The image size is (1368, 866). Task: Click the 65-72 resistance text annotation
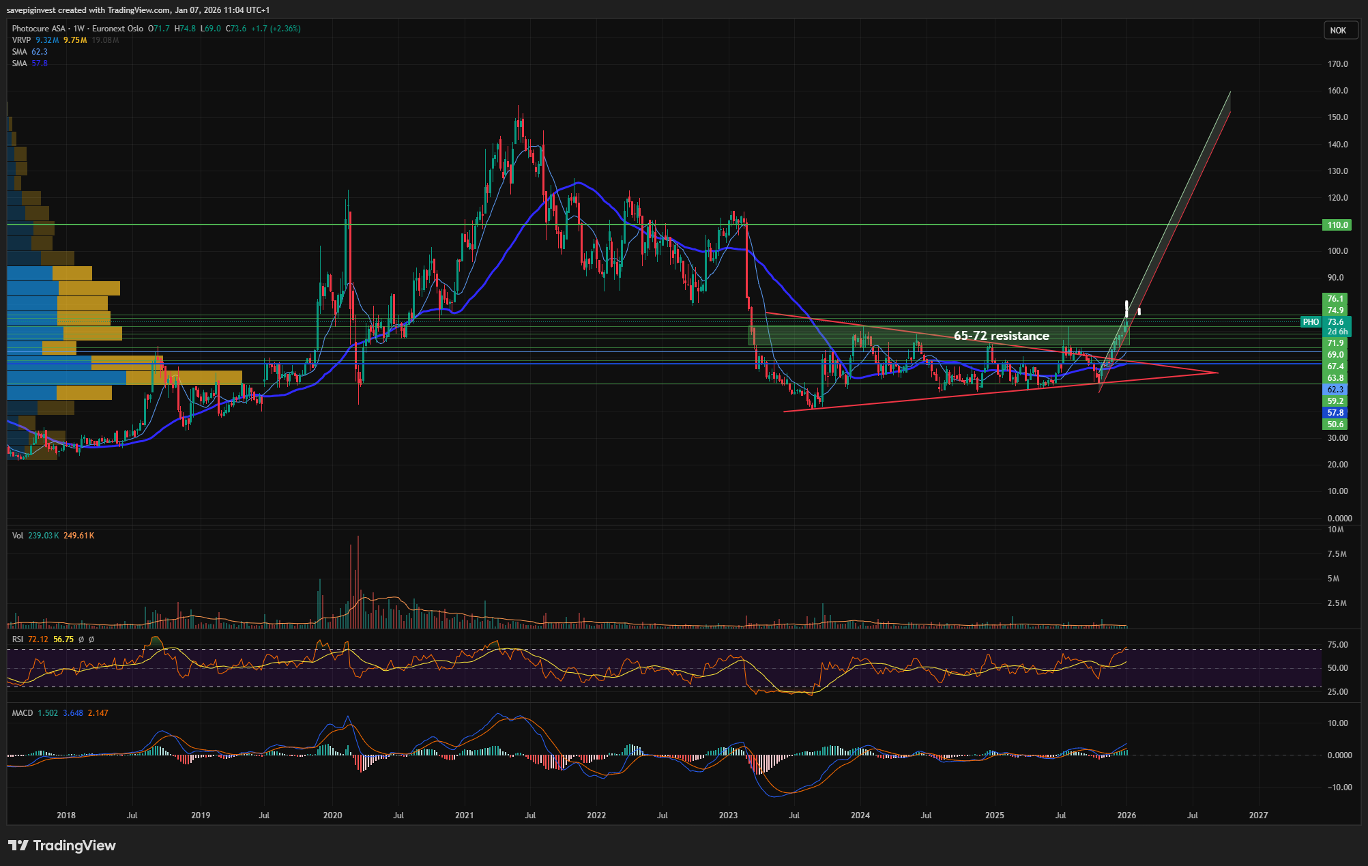1001,336
